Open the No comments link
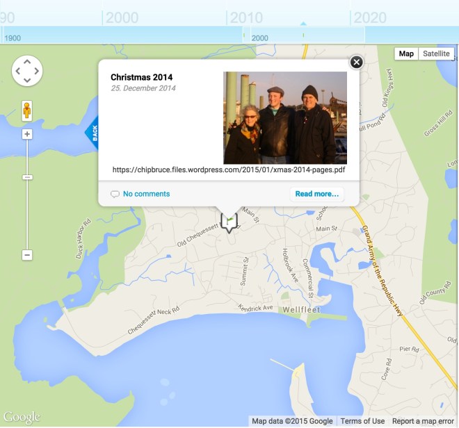The height and width of the screenshot is (428, 459). (x=146, y=194)
